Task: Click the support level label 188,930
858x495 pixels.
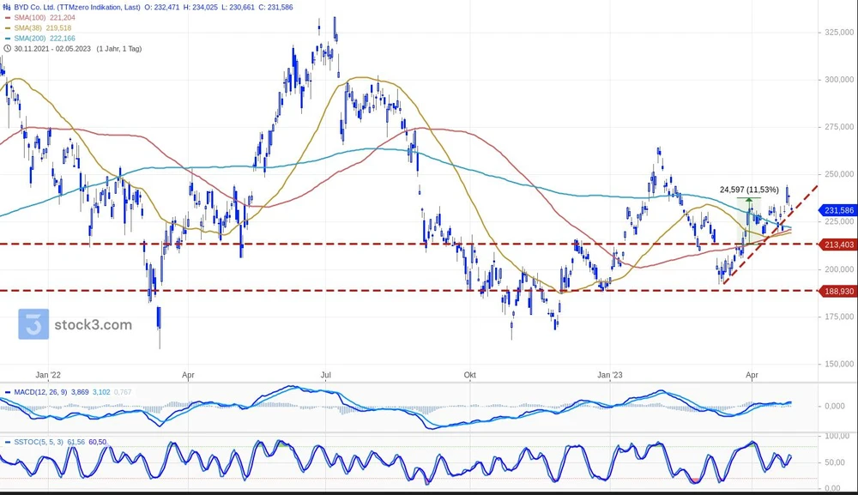Action: [x=837, y=292]
